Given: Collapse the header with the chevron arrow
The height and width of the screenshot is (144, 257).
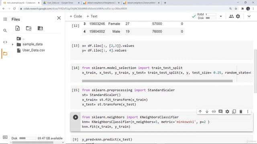Looking at the screenshot, I should pos(249,16).
